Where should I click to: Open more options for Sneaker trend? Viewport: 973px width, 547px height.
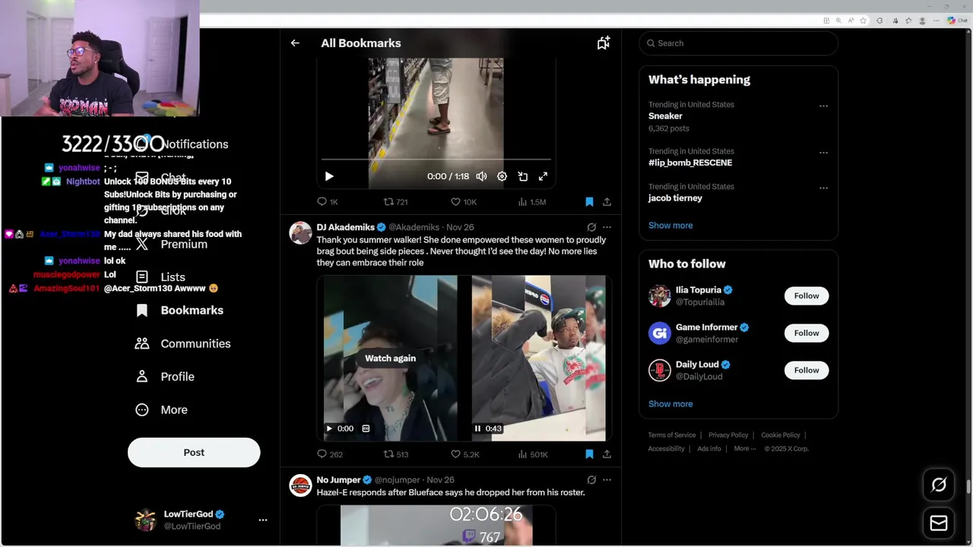[823, 106]
